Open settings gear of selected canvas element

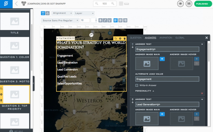coord(120,39)
